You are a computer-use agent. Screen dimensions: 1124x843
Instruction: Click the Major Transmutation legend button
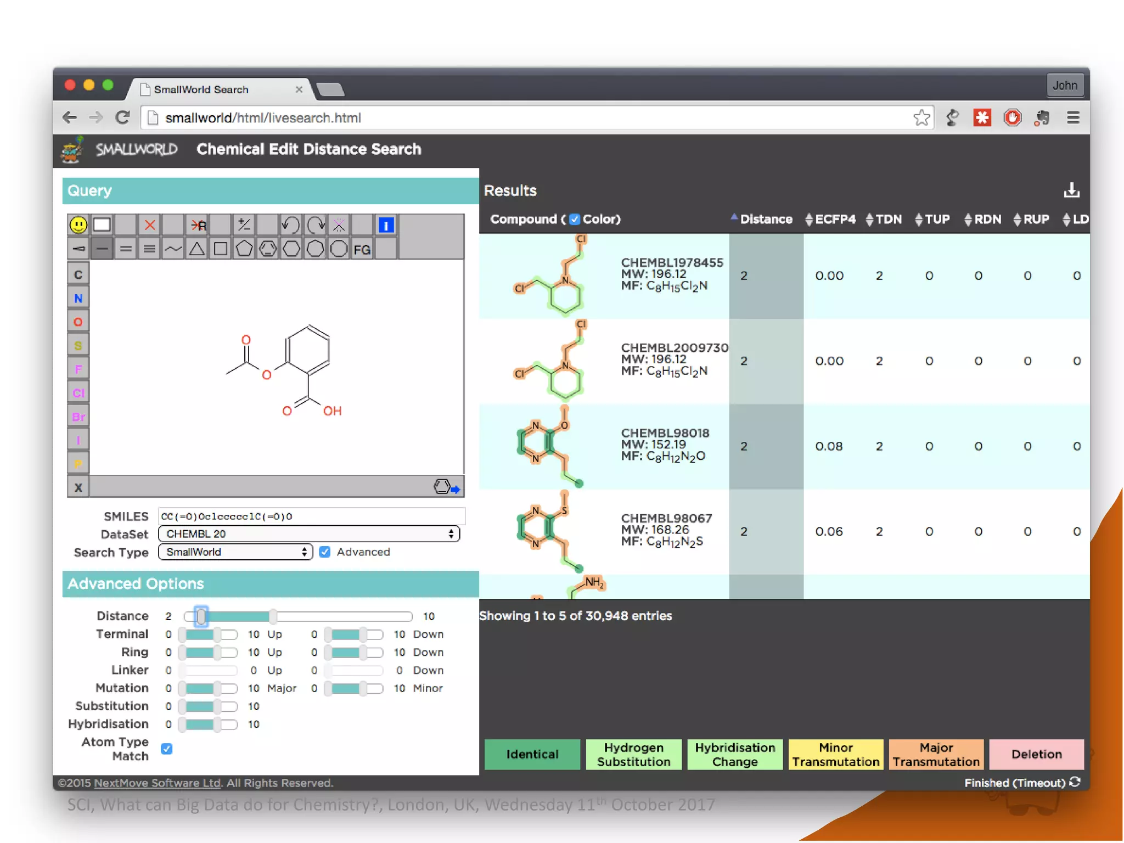(x=936, y=754)
